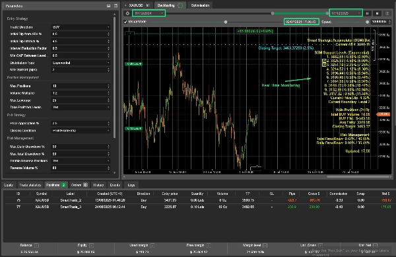Click the disabled icon button after Stop

(x=387, y=13)
